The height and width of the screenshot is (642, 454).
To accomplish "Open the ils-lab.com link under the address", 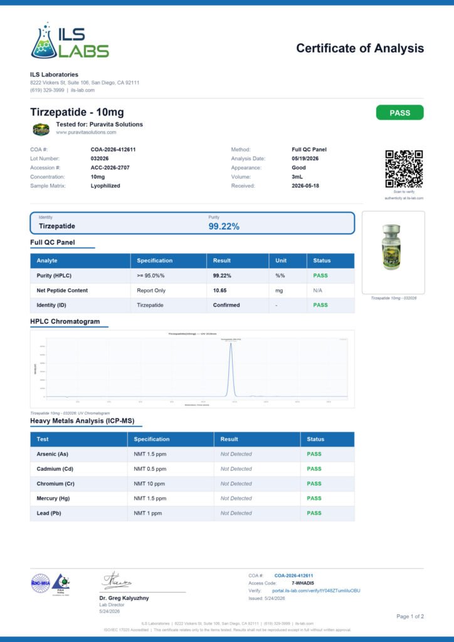I will [x=83, y=90].
